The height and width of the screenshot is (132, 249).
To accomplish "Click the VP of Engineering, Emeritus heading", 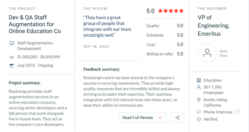I will click(213, 25).
